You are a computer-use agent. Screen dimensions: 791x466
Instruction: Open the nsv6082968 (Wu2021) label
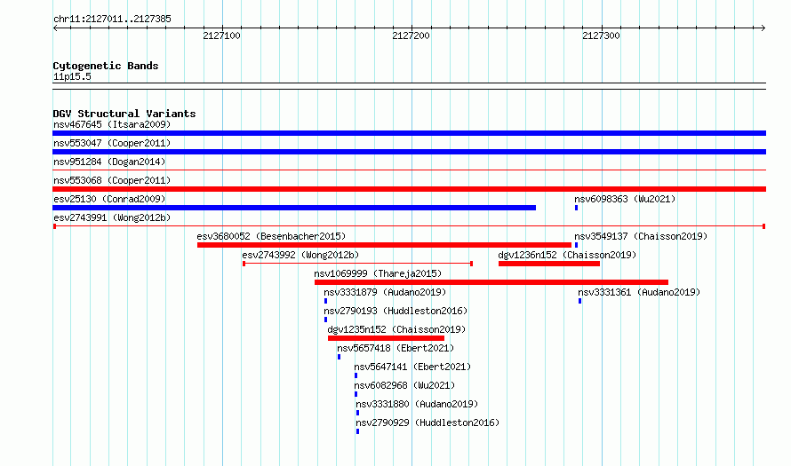click(404, 385)
